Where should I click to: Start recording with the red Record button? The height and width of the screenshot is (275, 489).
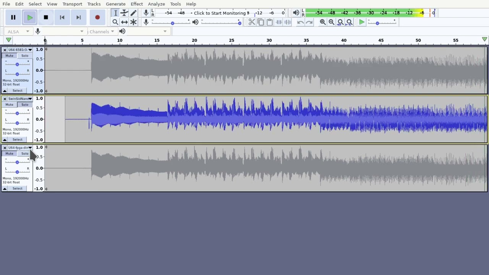(x=97, y=17)
